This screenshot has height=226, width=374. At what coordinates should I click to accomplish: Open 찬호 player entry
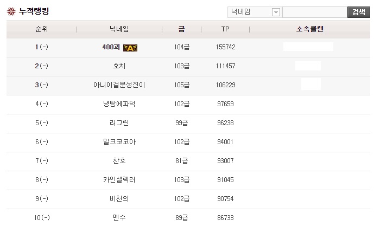119,161
